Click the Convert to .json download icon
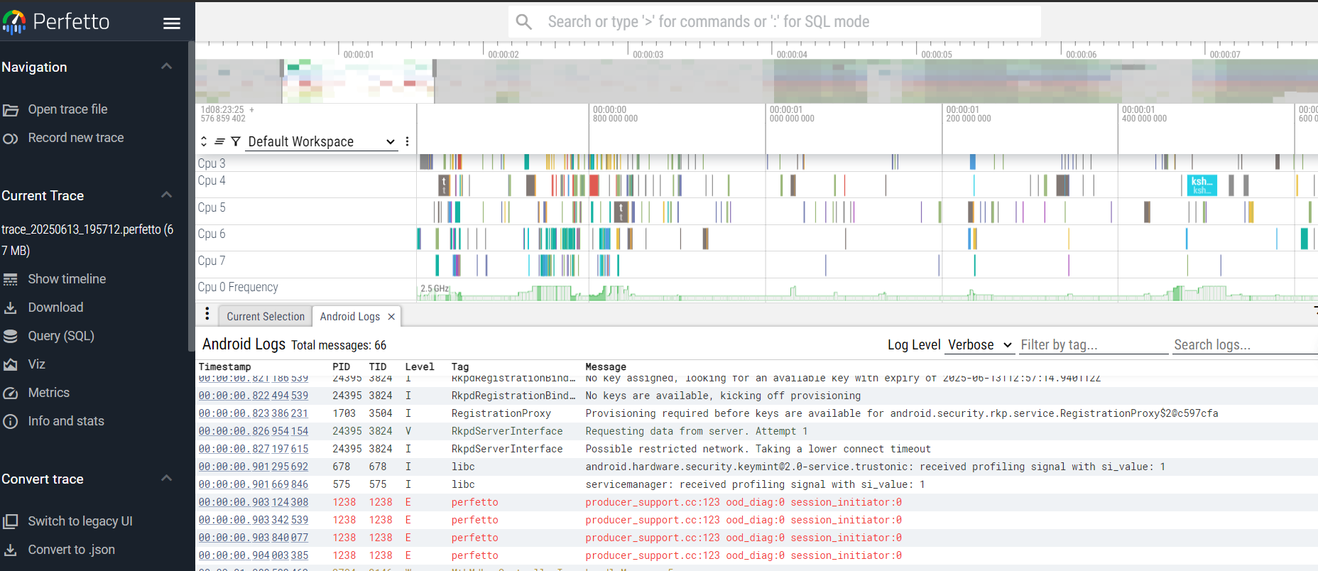 coord(11,550)
